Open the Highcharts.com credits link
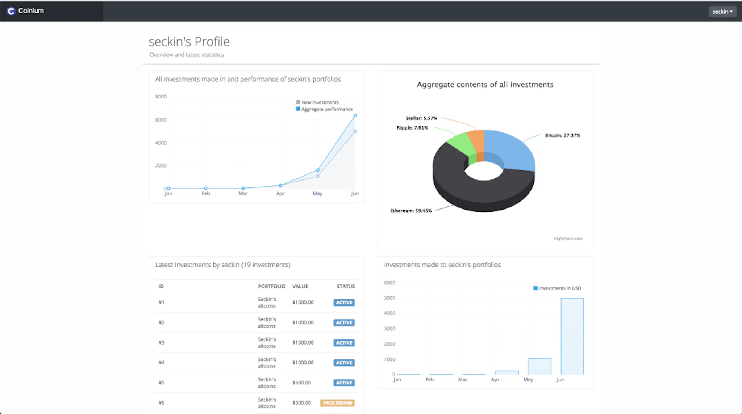The image size is (742, 414). [x=568, y=238]
